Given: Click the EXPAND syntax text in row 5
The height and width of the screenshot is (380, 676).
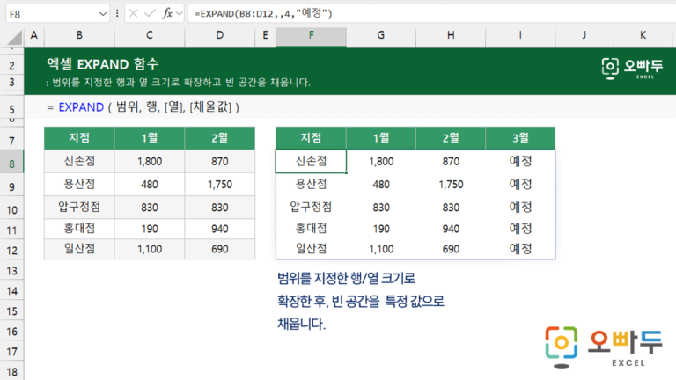Looking at the screenshot, I should click(143, 106).
